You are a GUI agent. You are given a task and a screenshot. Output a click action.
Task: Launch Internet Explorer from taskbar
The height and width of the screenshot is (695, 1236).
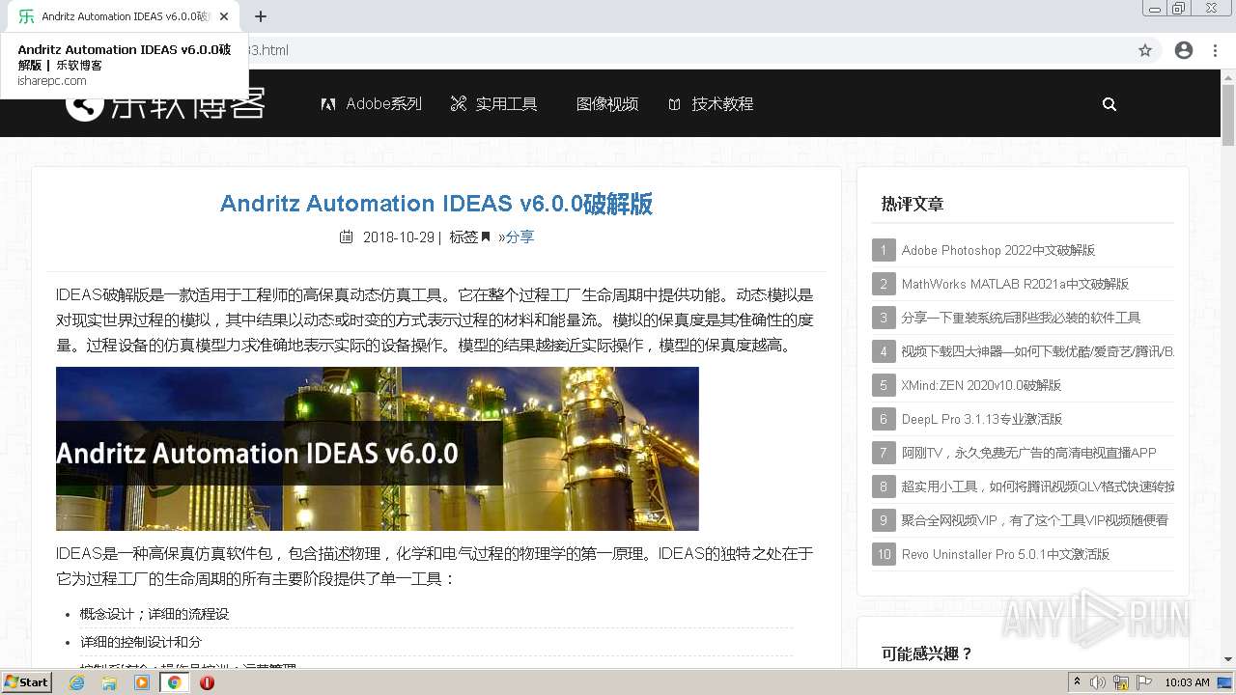coord(76,682)
